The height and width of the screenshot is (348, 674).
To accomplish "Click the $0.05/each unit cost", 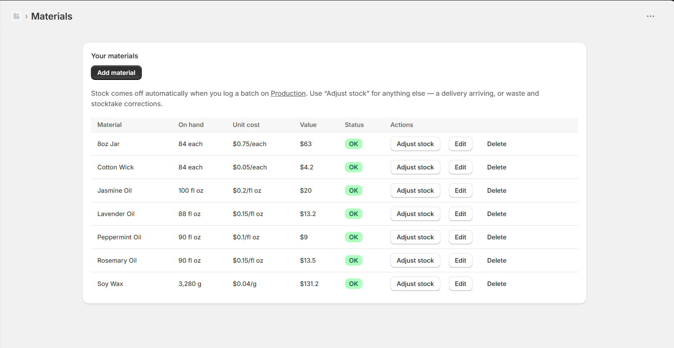I will point(250,167).
